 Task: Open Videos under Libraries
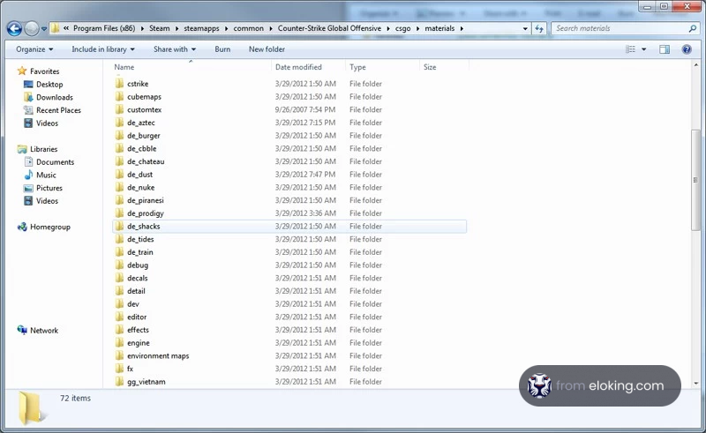41,201
